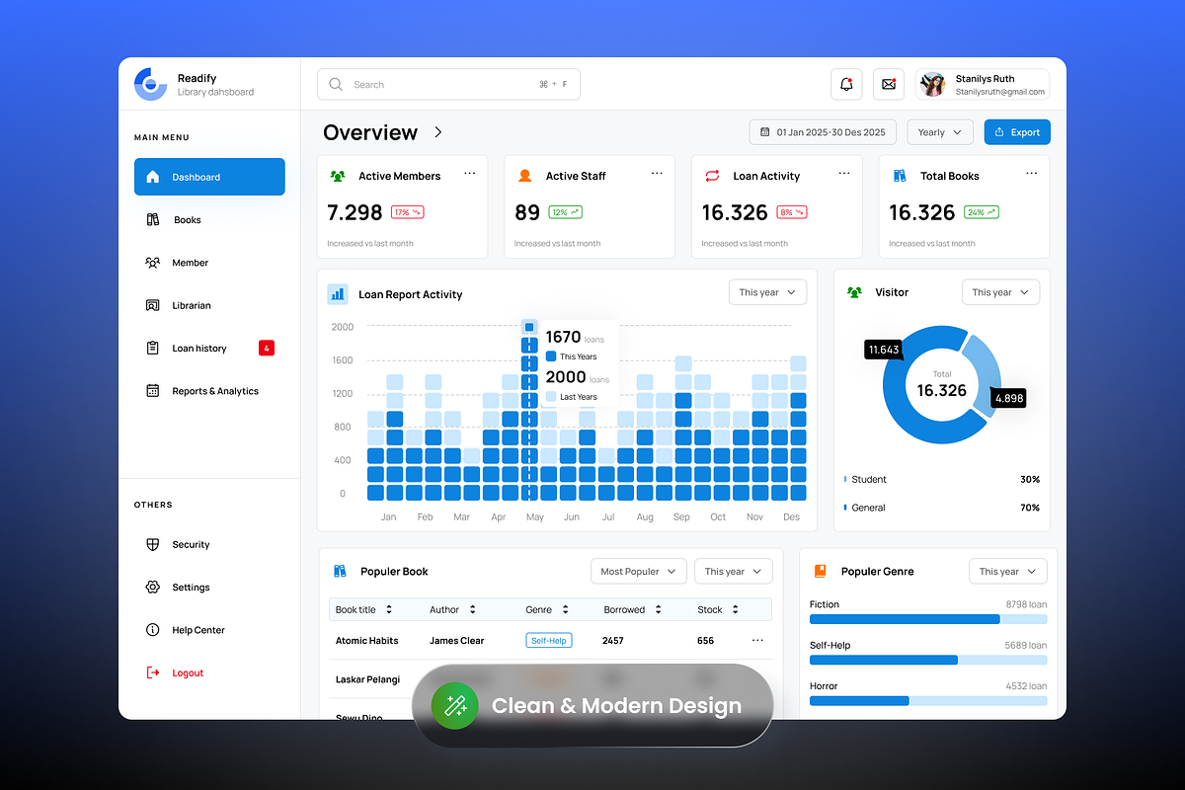Open Loan Report Activity This year dropdown
This screenshot has width=1185, height=790.
tap(767, 292)
